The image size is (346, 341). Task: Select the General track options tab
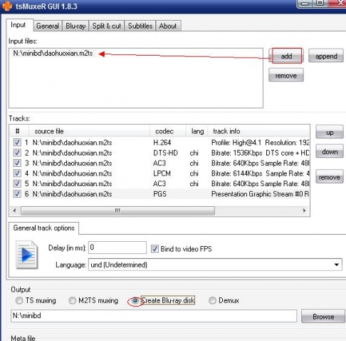[44, 228]
